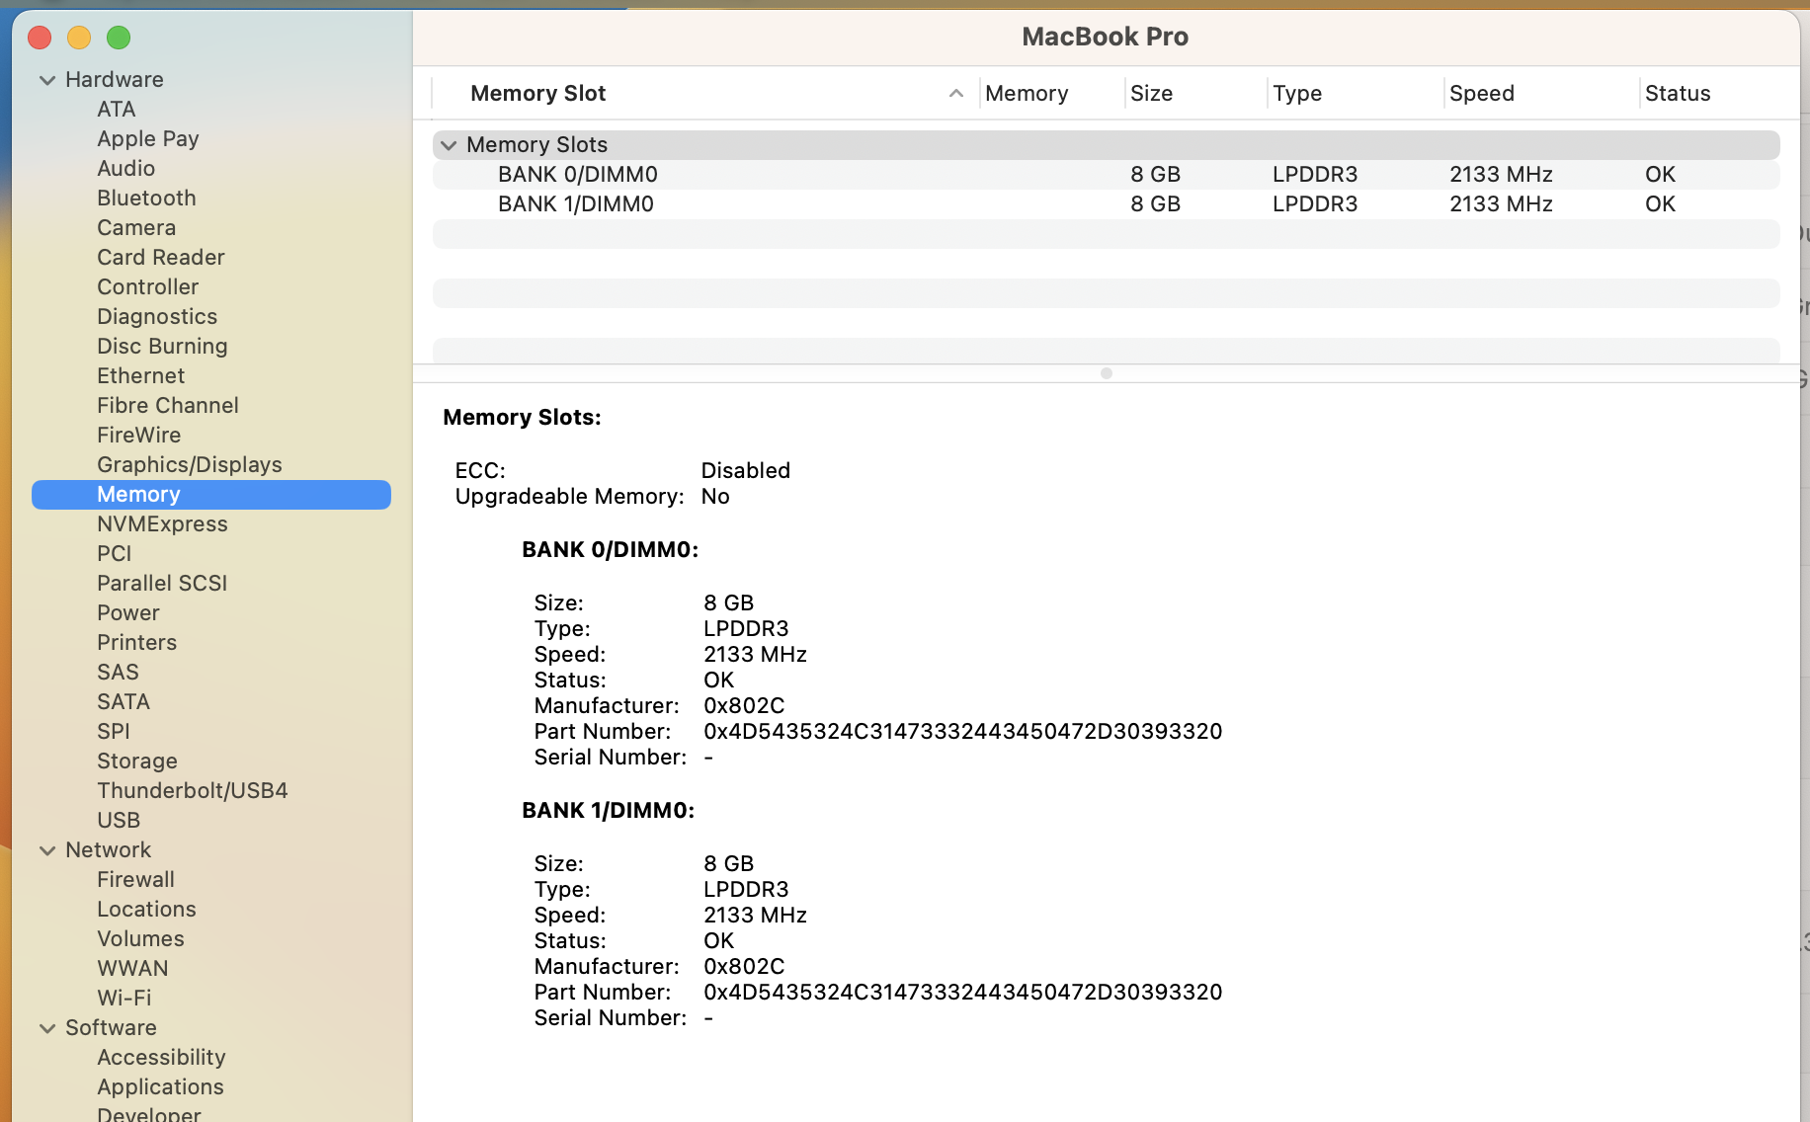This screenshot has width=1810, height=1122.
Task: Collapse the Software sidebar section
Action: pos(46,1028)
